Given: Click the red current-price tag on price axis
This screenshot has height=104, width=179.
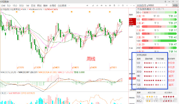Looking at the screenshot, I should (132, 22).
